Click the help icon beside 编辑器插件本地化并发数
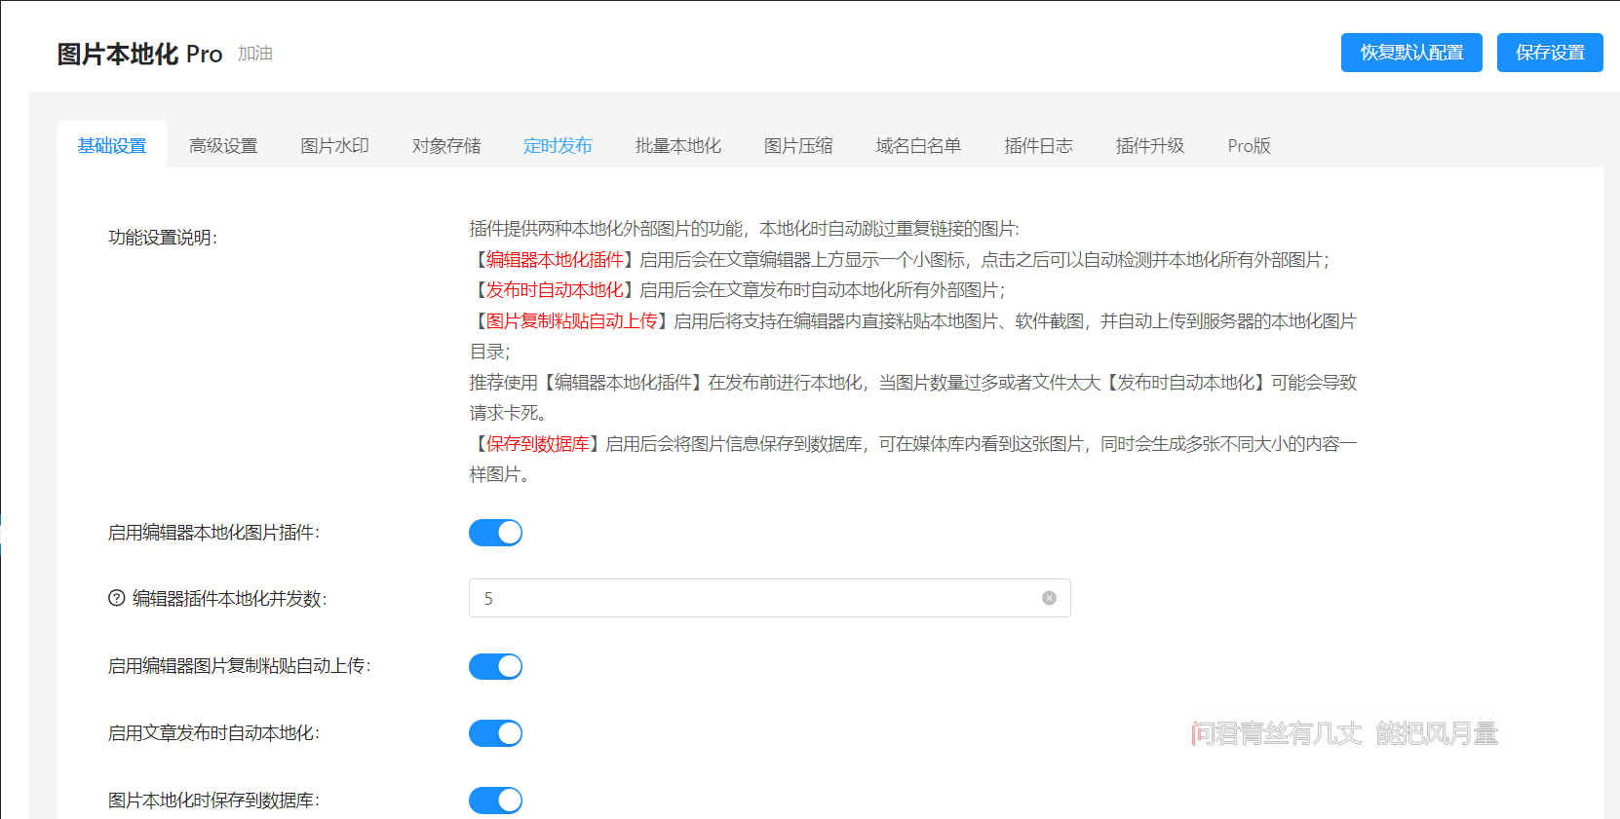 (116, 598)
